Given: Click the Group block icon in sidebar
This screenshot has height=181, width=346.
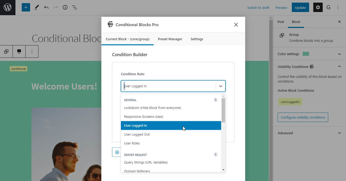Looking at the screenshot, I should click(x=282, y=35).
